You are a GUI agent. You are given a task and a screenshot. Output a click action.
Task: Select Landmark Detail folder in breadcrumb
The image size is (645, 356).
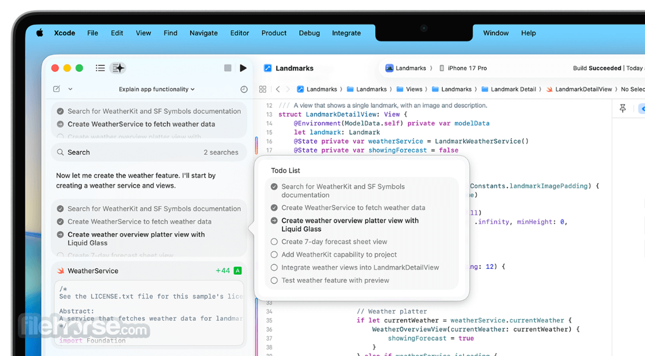pyautogui.click(x=509, y=89)
